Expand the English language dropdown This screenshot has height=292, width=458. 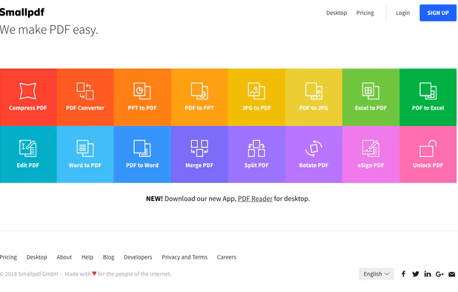coord(376,274)
